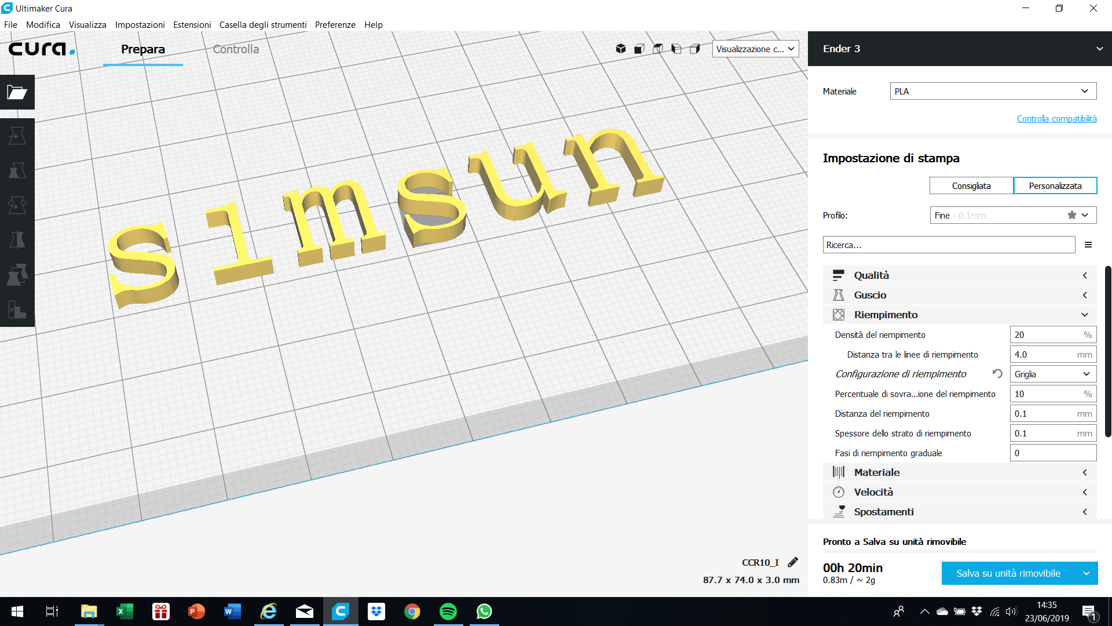This screenshot has width=1112, height=626.
Task: Switch to Consigliata print settings
Action: pyautogui.click(x=971, y=185)
